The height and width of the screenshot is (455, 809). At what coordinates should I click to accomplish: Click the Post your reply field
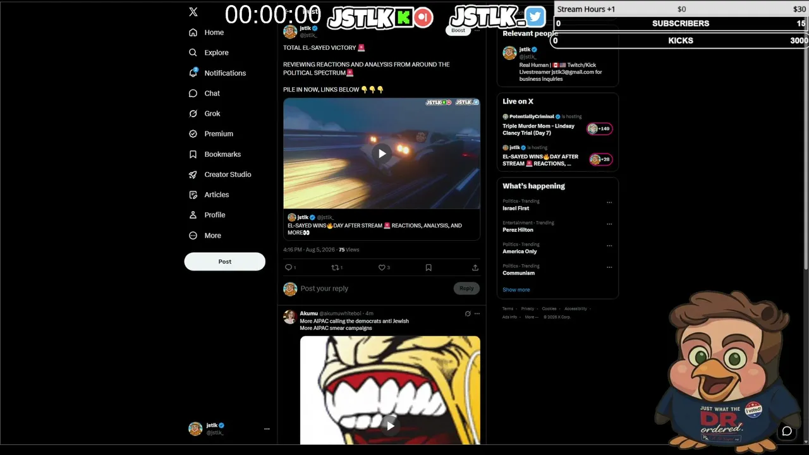click(x=375, y=289)
